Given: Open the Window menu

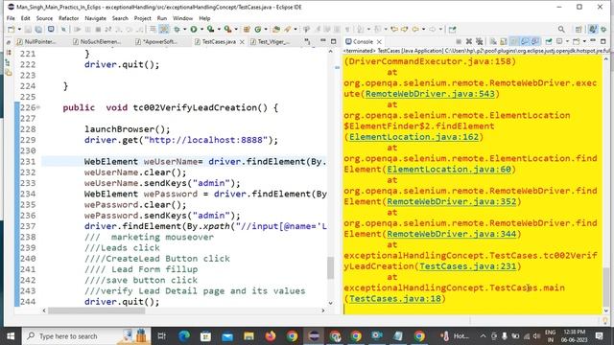Looking at the screenshot, I should tap(182, 18).
